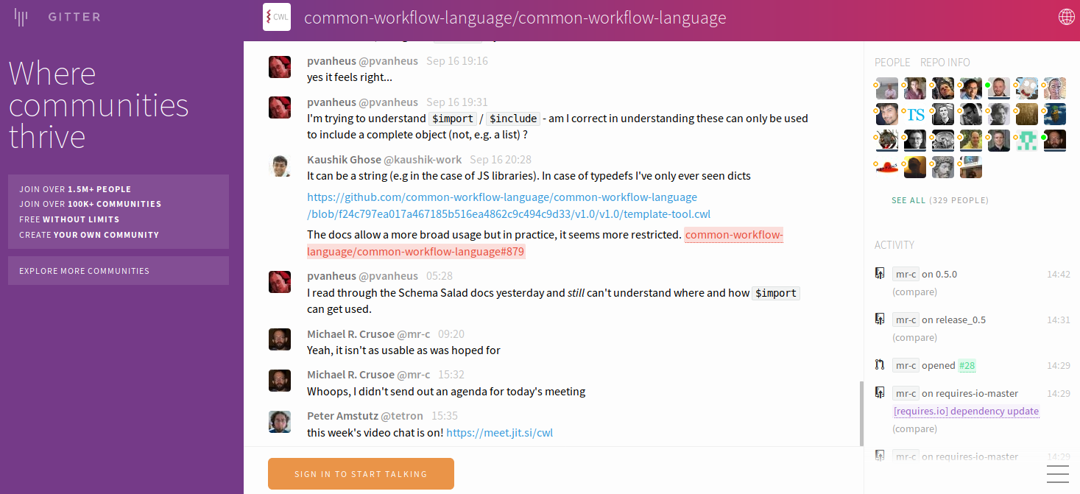Click the 'Sep 16 20:28' timestamp
The image size is (1080, 494).
pos(501,159)
